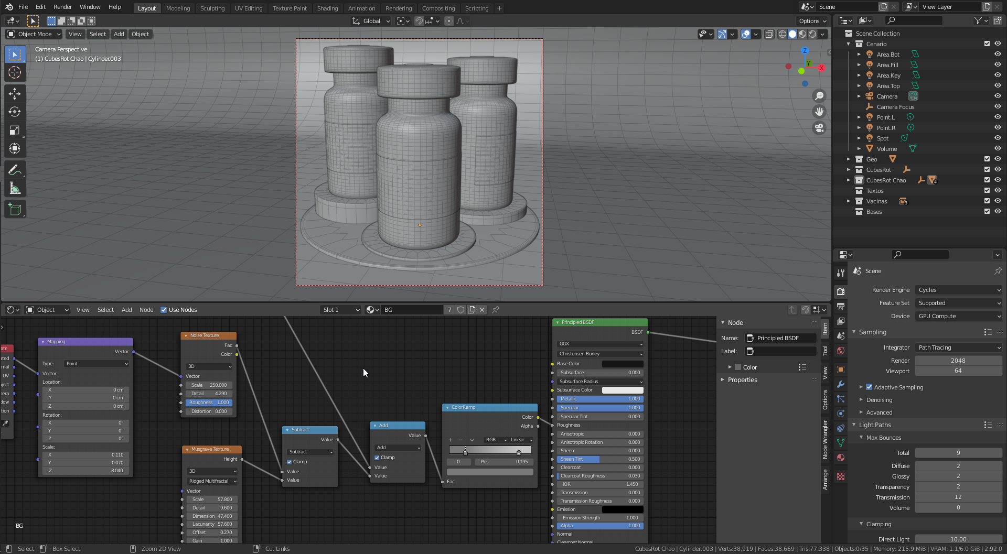Uncheck the Use Nodes checkbox
Image resolution: width=1007 pixels, height=554 pixels.
(x=164, y=310)
